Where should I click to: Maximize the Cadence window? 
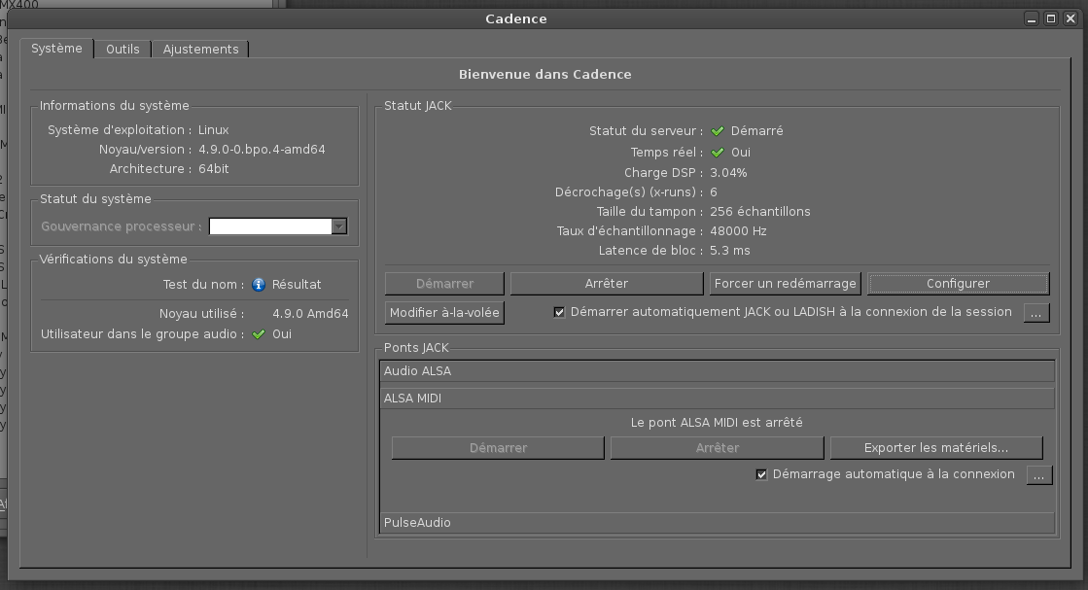click(1050, 18)
